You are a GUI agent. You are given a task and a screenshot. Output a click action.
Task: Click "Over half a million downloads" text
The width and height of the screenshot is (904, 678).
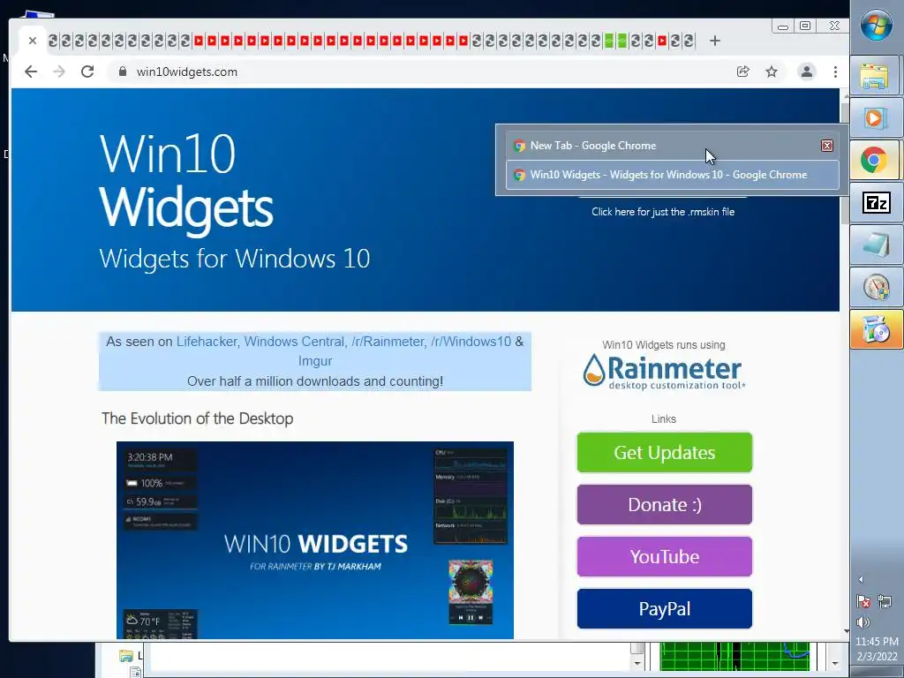[x=315, y=381]
